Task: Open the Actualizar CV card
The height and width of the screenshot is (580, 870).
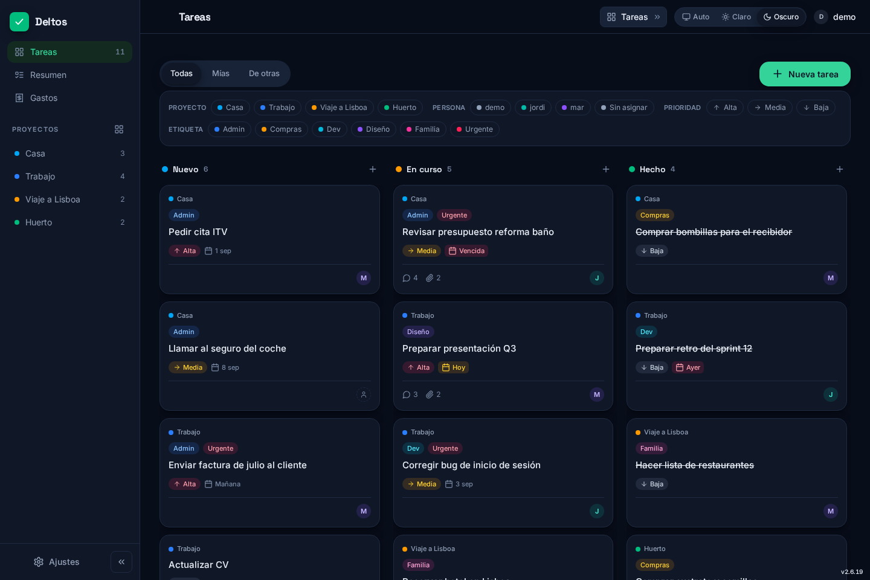Action: [269, 558]
